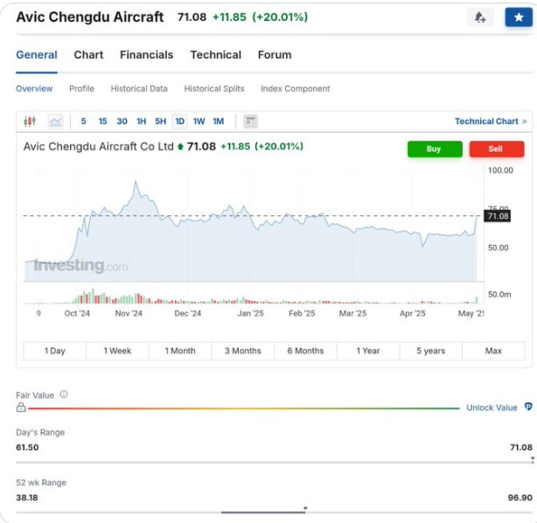
Task: Click the Fair Value gradient bar
Action: click(243, 408)
